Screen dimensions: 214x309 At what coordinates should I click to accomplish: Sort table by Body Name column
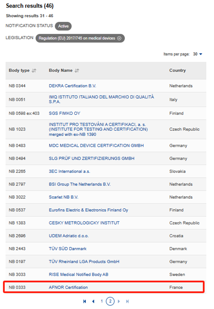coord(77,71)
